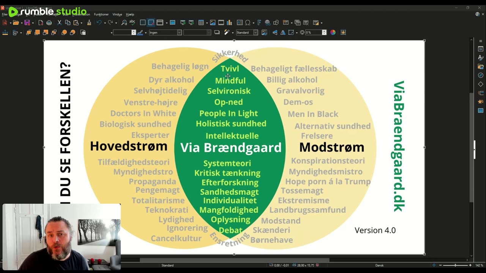Open the line style Ingen dropdown

pos(165,33)
